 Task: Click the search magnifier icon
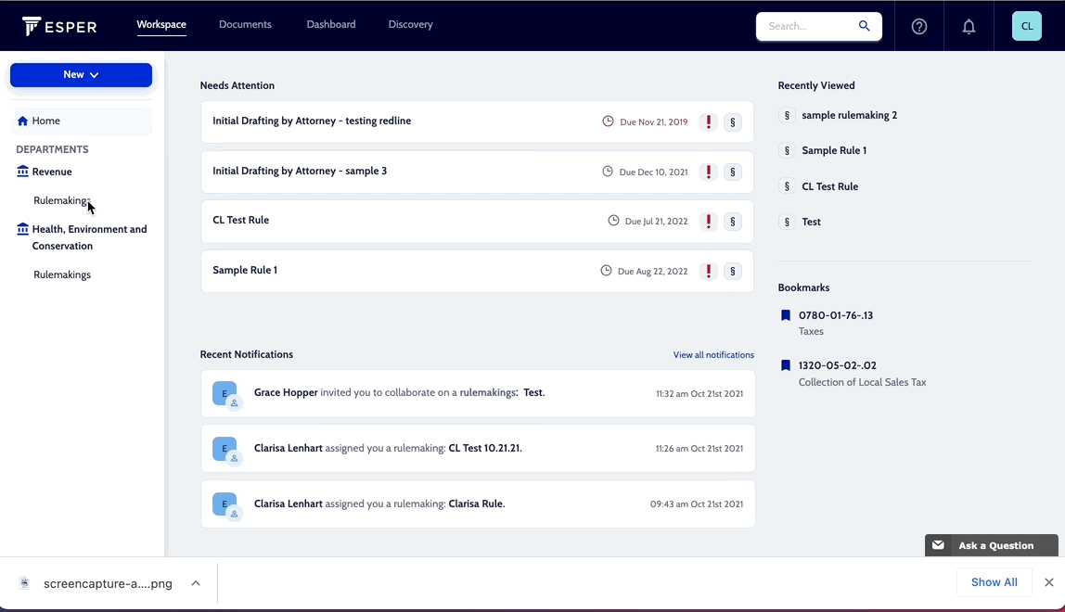tap(864, 26)
